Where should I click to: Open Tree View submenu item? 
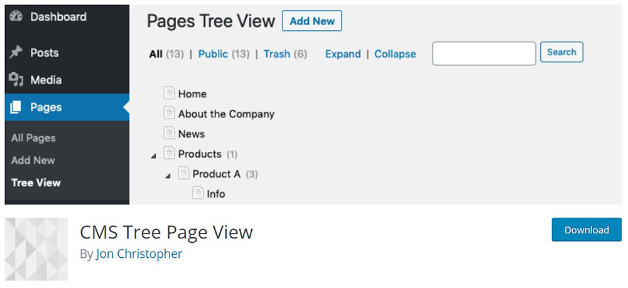36,183
